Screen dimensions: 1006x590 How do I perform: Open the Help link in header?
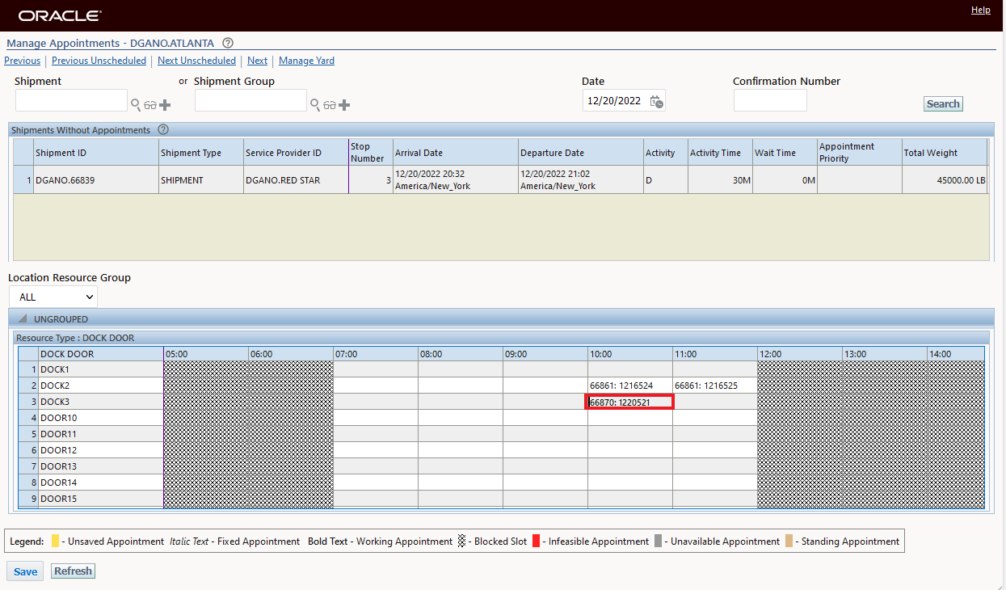click(x=980, y=10)
